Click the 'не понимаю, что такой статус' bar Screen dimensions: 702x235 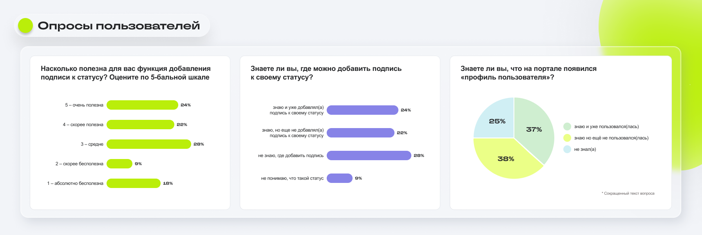coord(340,178)
